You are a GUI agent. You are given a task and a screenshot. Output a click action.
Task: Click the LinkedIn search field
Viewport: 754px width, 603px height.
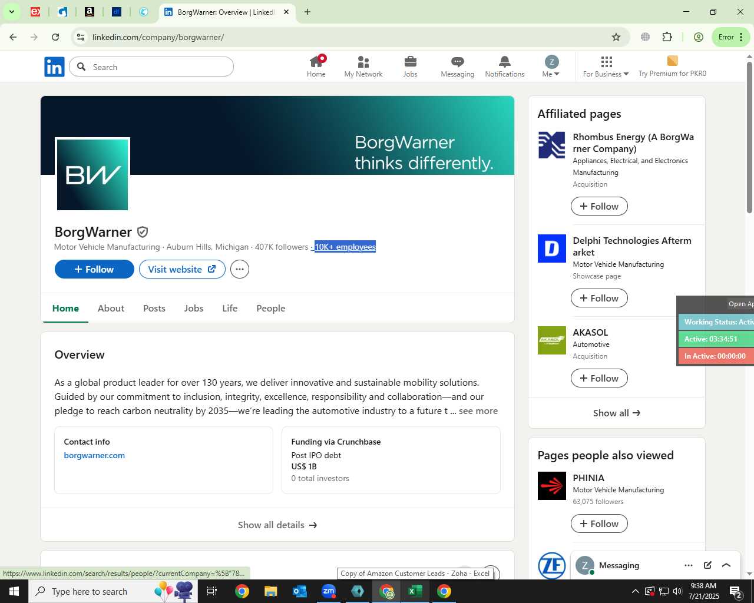151,67
